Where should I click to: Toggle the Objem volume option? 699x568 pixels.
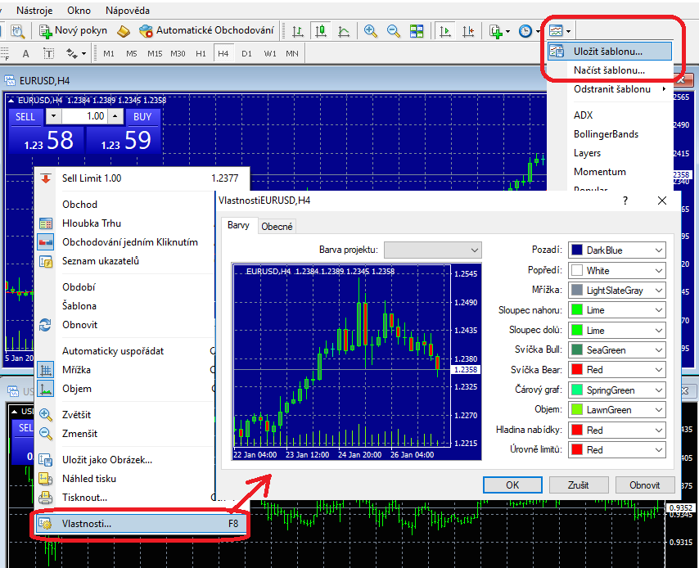coord(77,389)
